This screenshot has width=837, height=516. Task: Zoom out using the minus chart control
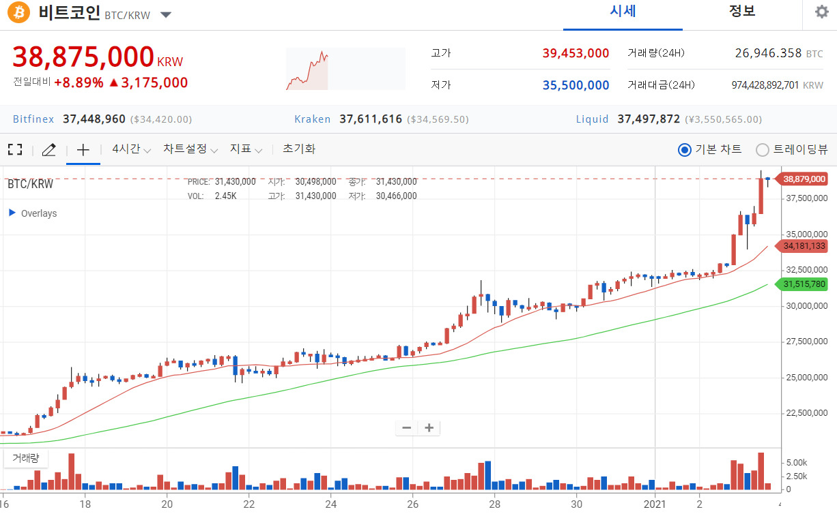coord(406,427)
